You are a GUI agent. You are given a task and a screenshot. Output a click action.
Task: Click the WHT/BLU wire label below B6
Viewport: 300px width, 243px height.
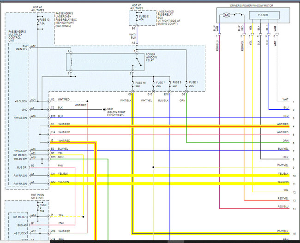point(132,36)
